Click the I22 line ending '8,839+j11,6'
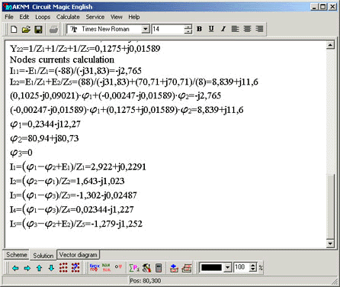Viewport: 340px width, 287px height. click(x=134, y=82)
